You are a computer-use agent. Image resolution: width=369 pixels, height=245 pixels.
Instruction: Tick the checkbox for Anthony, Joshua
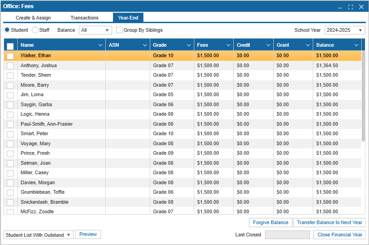tap(10, 66)
